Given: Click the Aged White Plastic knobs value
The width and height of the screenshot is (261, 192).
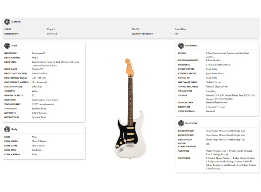Looking at the screenshot, I should tap(215, 73).
